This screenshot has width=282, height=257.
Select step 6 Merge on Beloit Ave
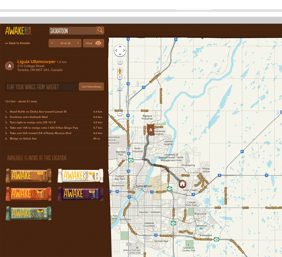click(x=54, y=139)
